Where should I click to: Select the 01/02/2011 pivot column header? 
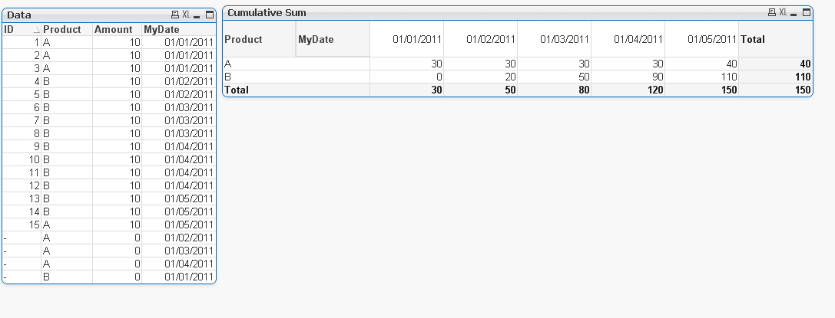[480, 39]
